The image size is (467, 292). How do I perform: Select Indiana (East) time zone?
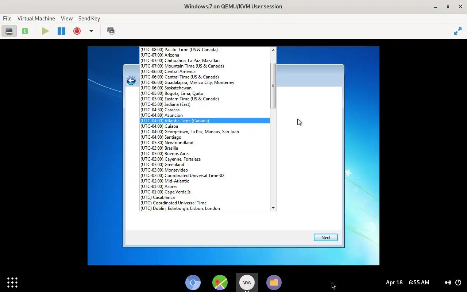coord(205,104)
